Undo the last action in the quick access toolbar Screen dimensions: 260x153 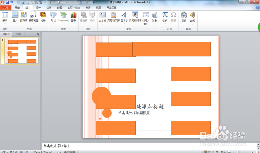tap(11, 2)
